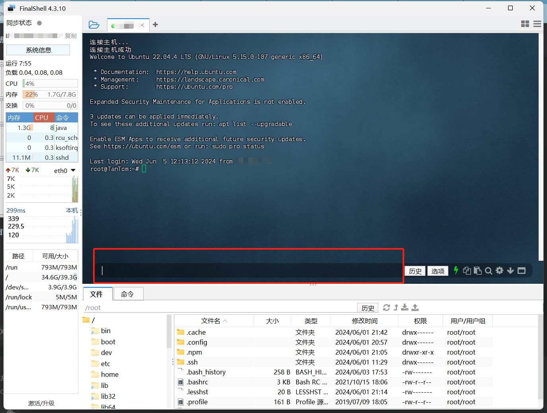Screen dimensions: 547x413
Task: Sort files by 修改时间 column
Action: (364, 321)
